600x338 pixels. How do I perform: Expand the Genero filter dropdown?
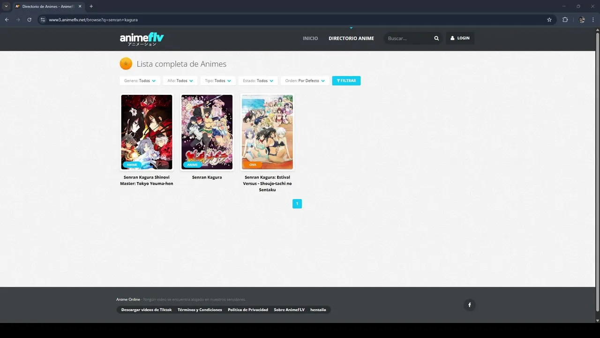tap(140, 81)
